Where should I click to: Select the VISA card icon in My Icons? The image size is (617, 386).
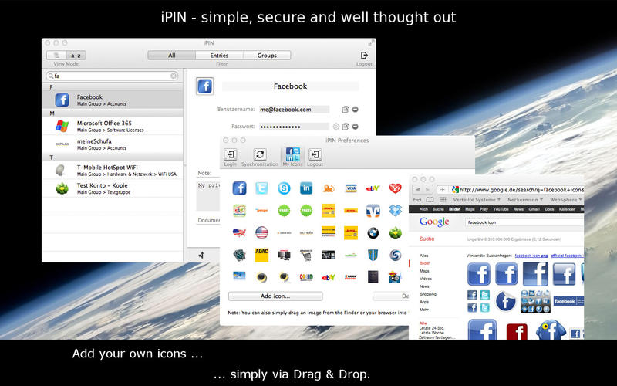tap(351, 188)
